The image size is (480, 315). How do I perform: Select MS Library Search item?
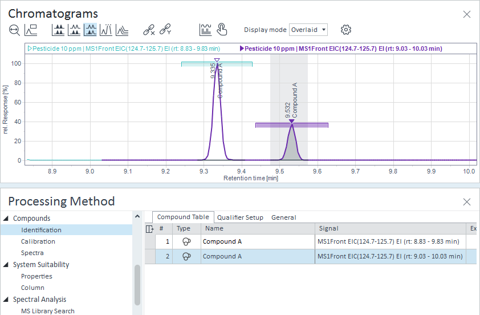48,310
